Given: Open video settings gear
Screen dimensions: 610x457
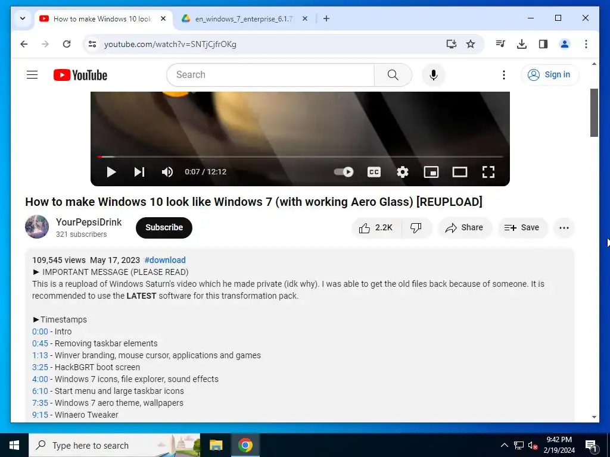Looking at the screenshot, I should tap(403, 172).
